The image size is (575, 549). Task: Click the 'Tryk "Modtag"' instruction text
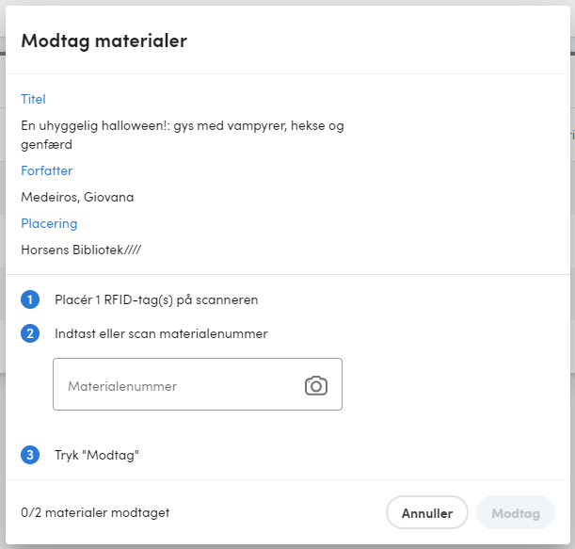click(x=97, y=455)
